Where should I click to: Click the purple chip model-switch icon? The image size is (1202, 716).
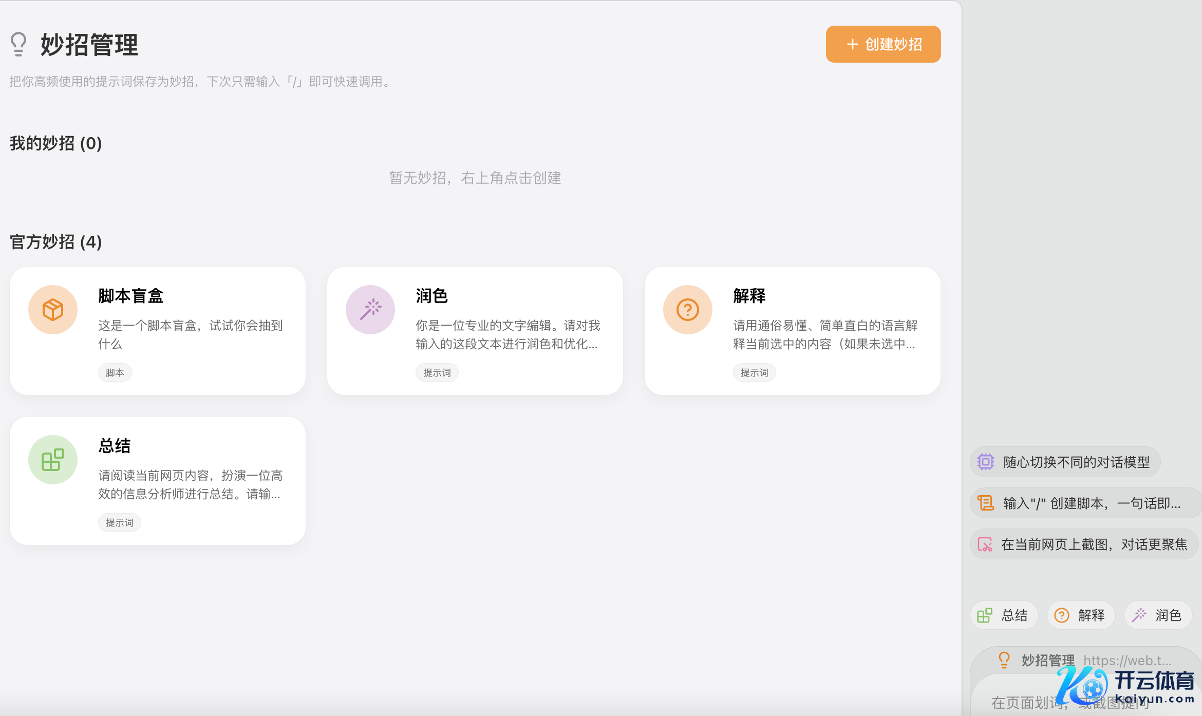point(985,462)
